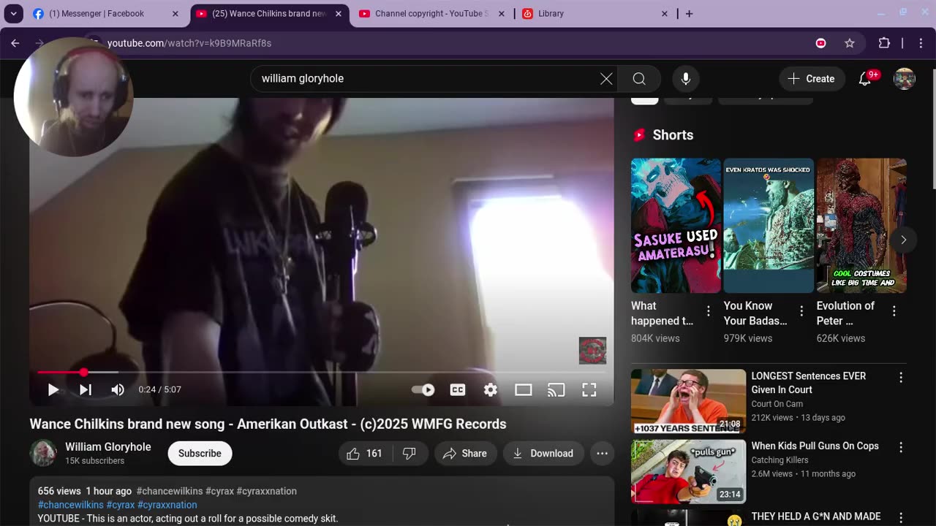Show next Shorts with arrow
This screenshot has height=526, width=936.
click(x=903, y=240)
